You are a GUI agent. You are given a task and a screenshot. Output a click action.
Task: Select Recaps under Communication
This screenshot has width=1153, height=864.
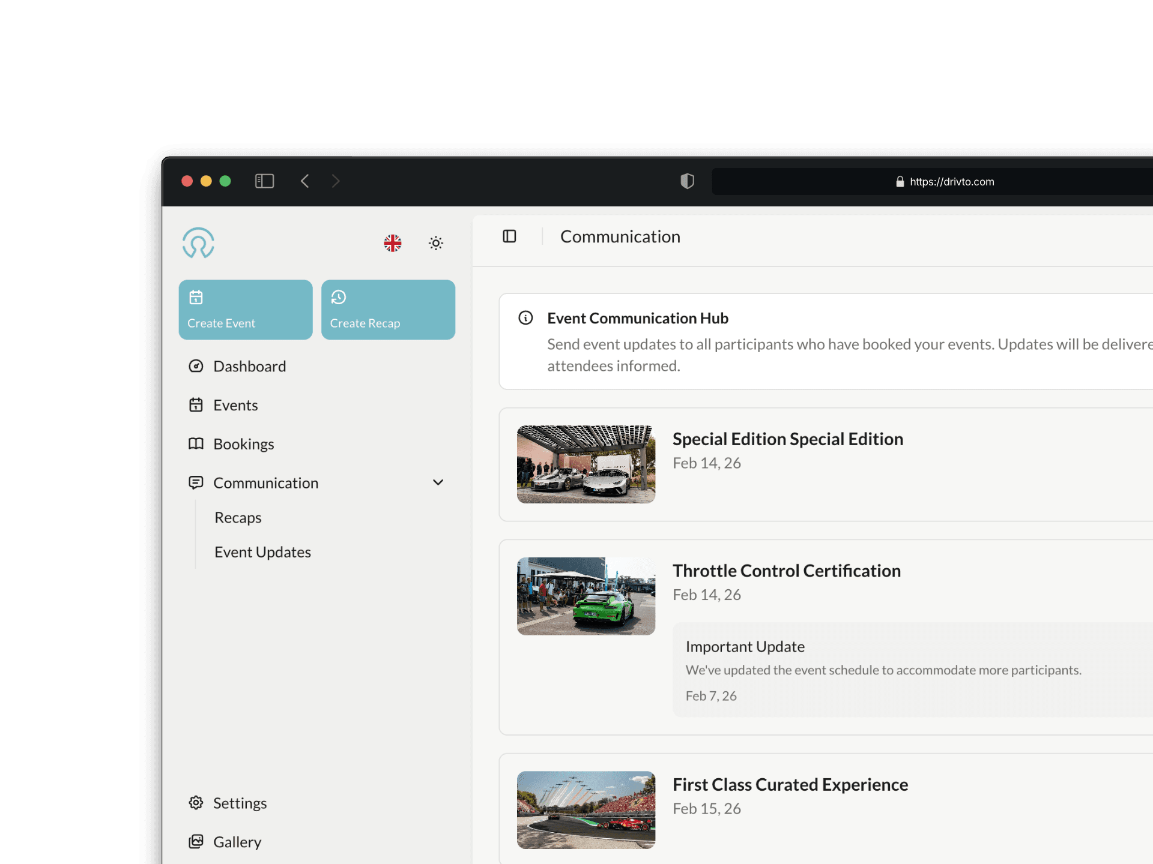pos(238,517)
